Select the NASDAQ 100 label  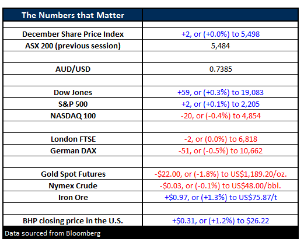click(73, 116)
